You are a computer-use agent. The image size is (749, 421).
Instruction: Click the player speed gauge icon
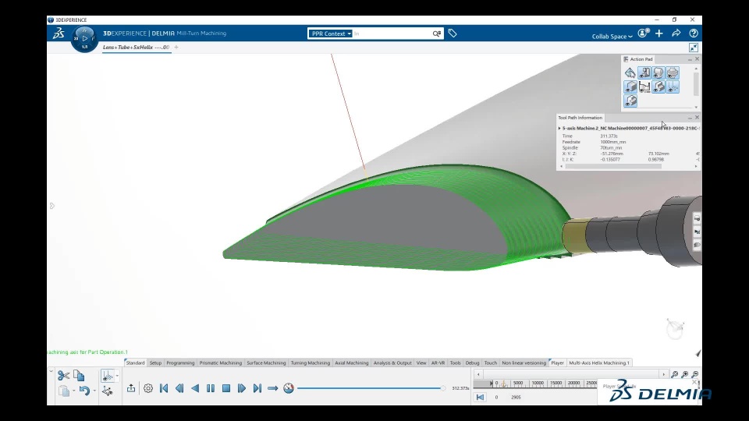(289, 388)
